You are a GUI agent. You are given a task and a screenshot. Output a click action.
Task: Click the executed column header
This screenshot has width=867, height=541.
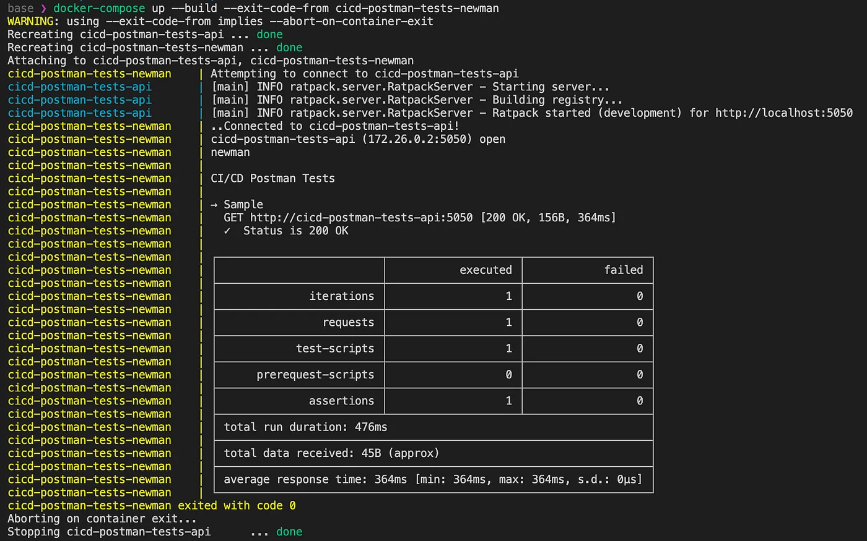(486, 270)
